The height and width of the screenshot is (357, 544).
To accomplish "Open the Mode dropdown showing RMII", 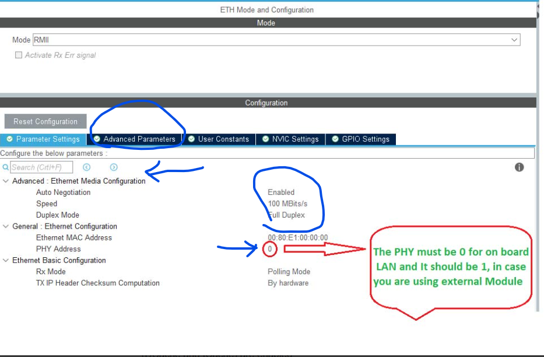I will tap(514, 39).
